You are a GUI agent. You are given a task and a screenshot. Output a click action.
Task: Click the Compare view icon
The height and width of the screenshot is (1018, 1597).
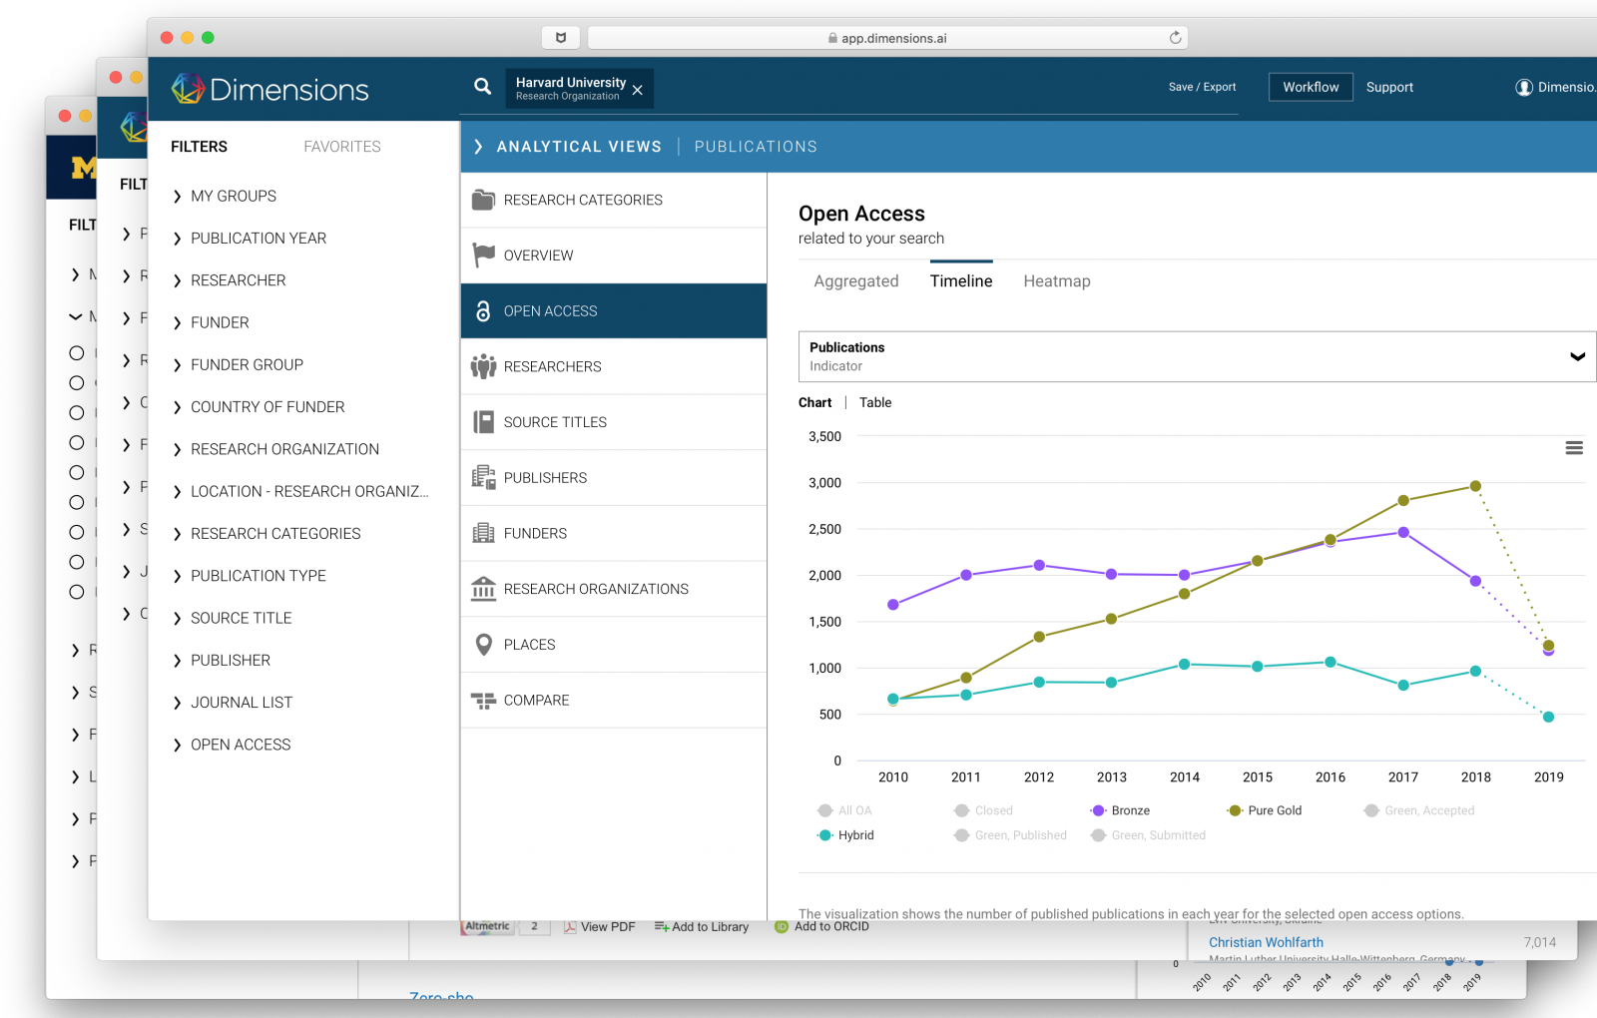point(483,701)
